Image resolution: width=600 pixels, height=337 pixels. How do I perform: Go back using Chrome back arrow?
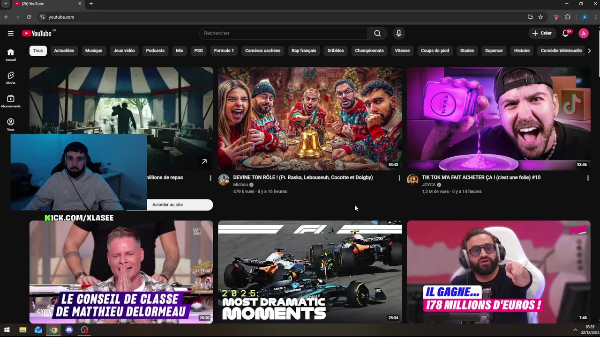(6, 17)
